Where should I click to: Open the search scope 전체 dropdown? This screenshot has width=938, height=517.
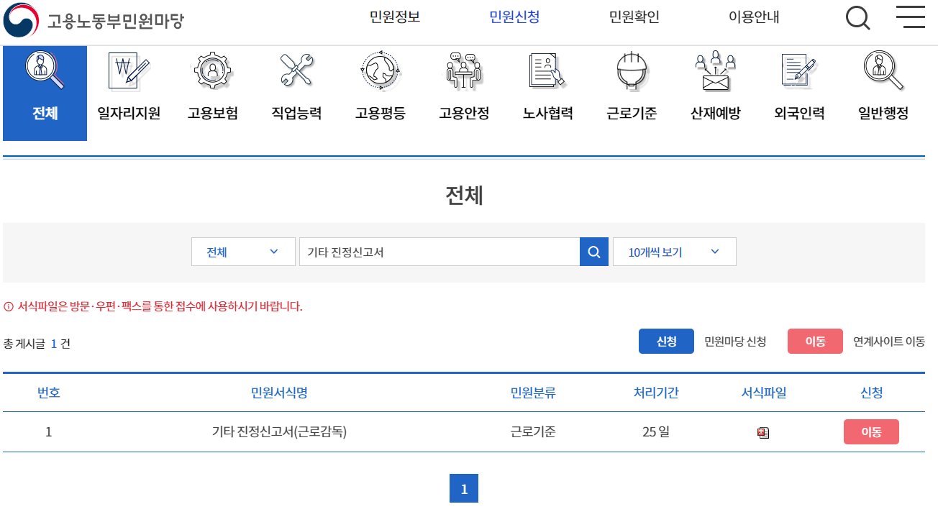pyautogui.click(x=243, y=252)
